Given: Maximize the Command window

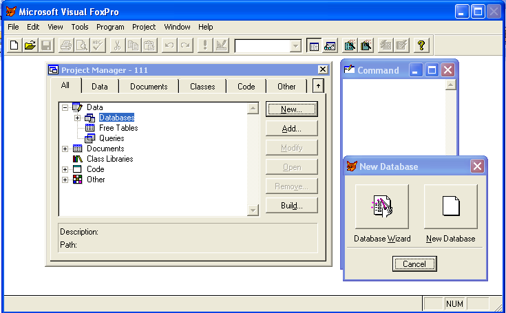Looking at the screenshot, I should tap(432, 70).
